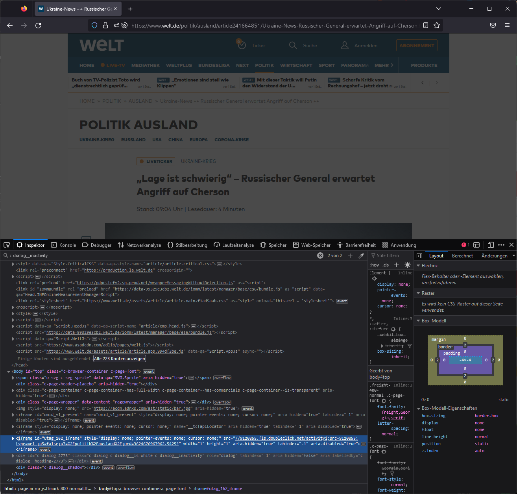
Task: Expand the utag_162_iframe node
Action: click(13, 438)
